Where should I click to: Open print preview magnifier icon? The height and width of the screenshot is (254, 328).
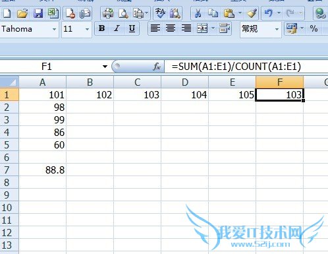[123, 13]
